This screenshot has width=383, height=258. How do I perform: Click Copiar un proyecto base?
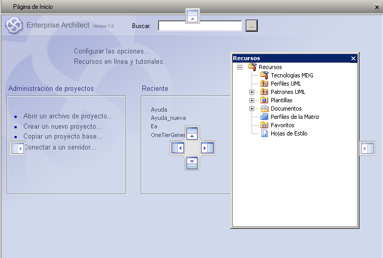pyautogui.click(x=63, y=136)
